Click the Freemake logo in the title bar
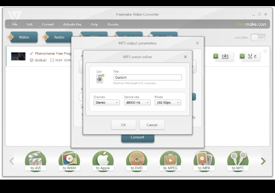275x193 pixels. (x=15, y=15)
